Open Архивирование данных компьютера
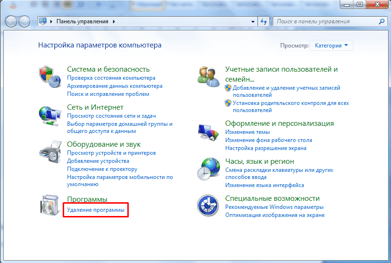The image size is (391, 263). [x=114, y=86]
